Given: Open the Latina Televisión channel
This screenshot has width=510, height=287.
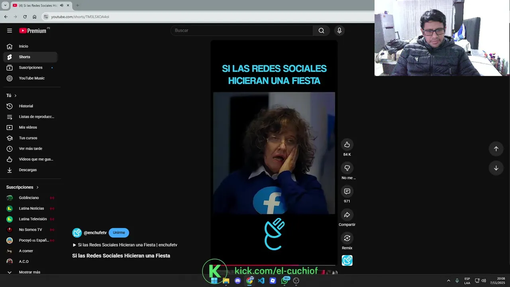Looking at the screenshot, I should tap(30, 219).
